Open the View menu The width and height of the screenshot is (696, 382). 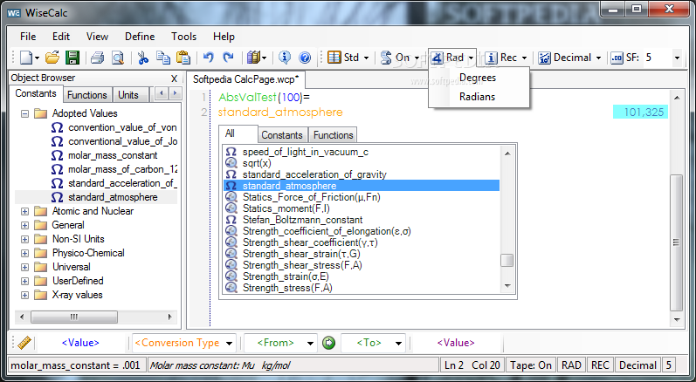(x=97, y=37)
